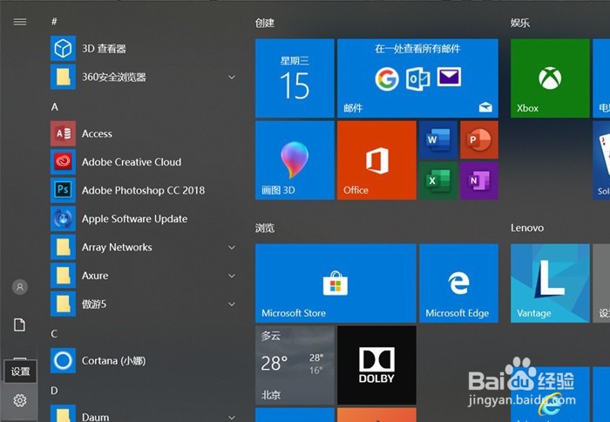The image size is (610, 422).
Task: Open the 北京 weather tile
Action: (x=295, y=365)
